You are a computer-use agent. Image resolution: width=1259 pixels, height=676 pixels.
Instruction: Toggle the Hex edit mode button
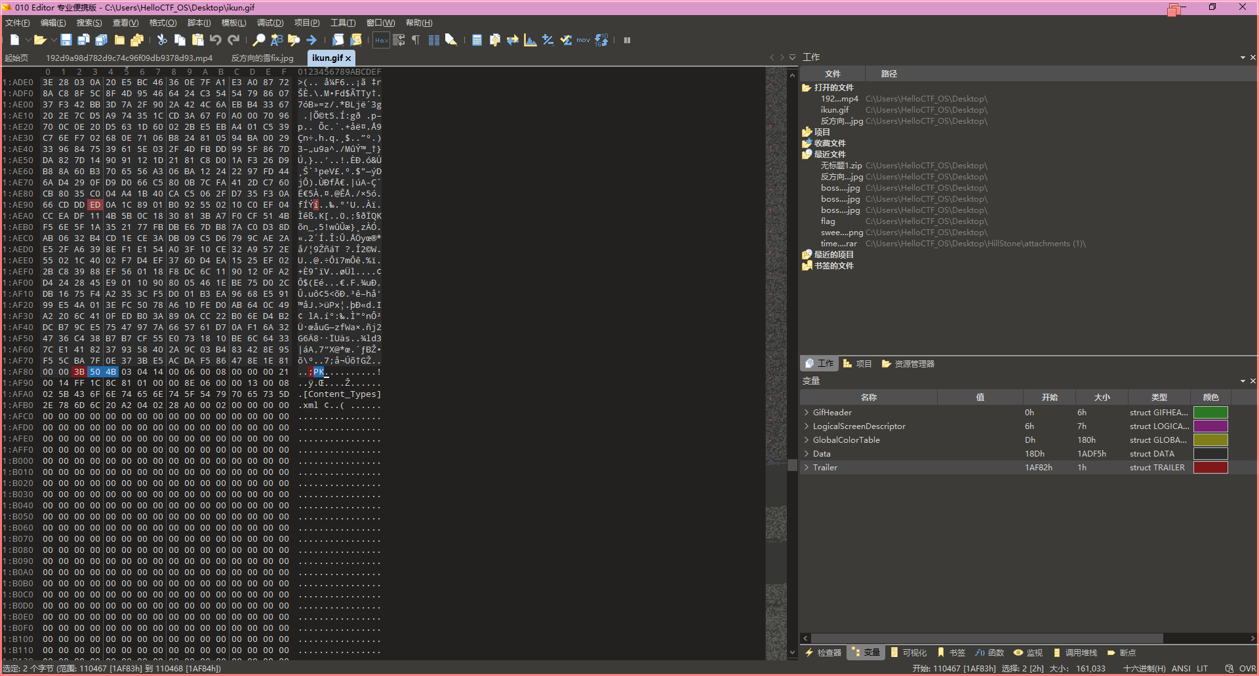pos(381,40)
